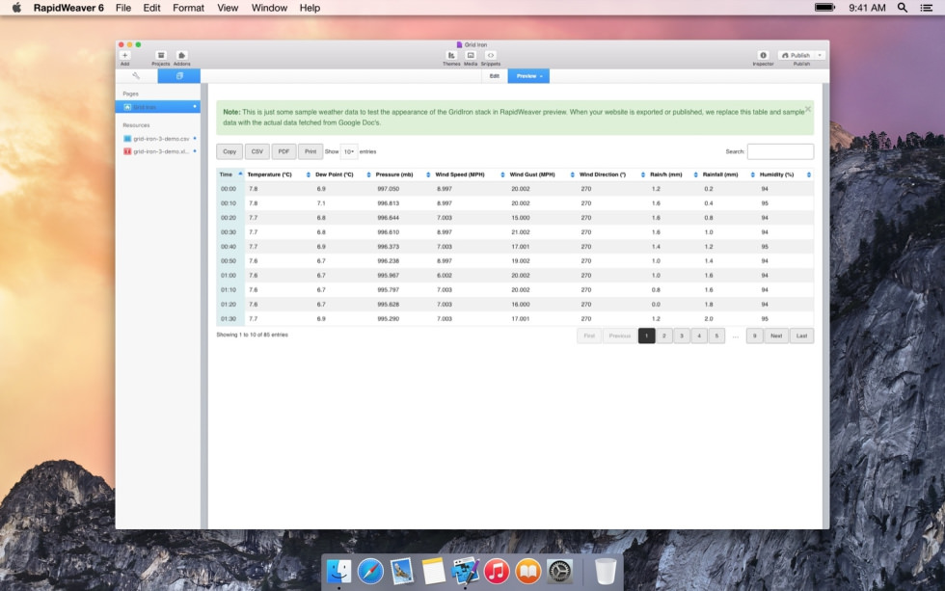Click the Publish button
945x591 pixels.
[x=796, y=55]
